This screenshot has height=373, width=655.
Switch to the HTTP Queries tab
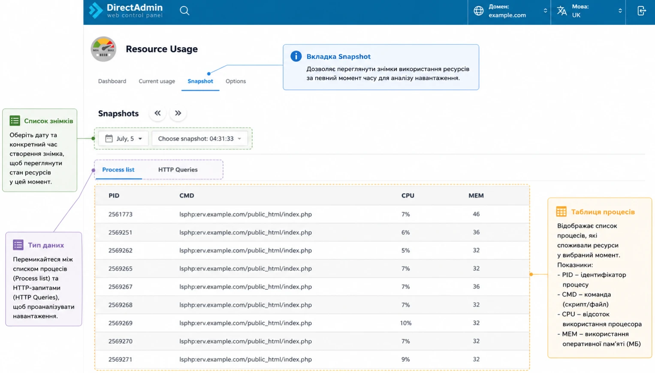point(178,170)
